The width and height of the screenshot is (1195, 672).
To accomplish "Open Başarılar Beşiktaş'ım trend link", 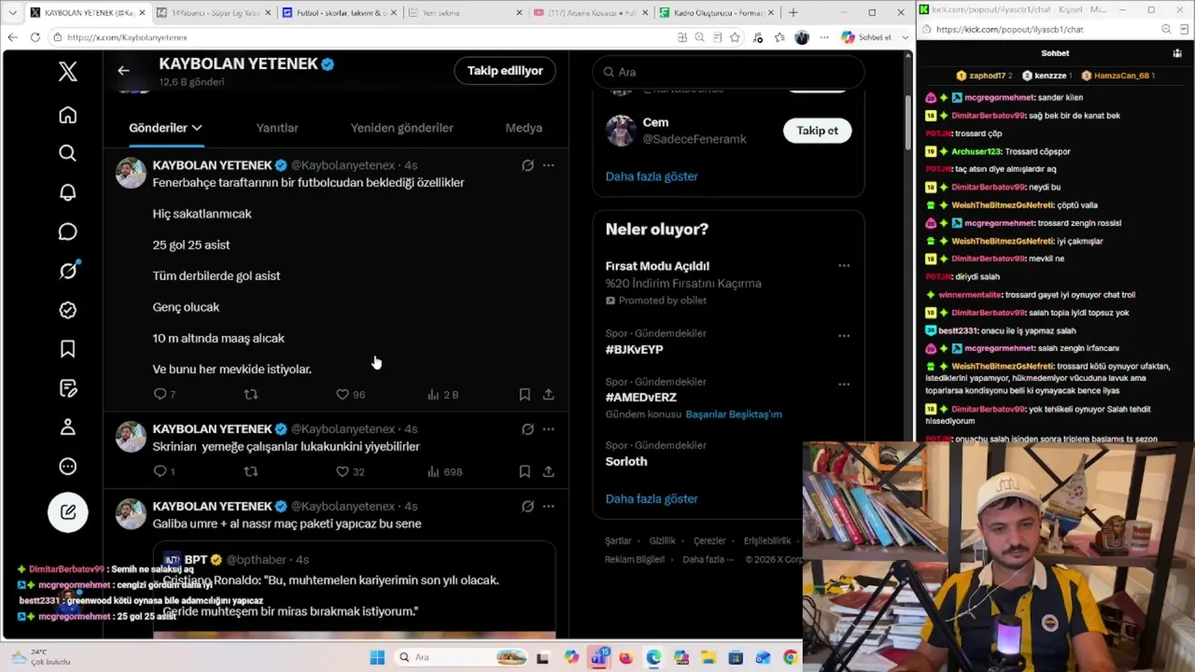I will pyautogui.click(x=734, y=414).
